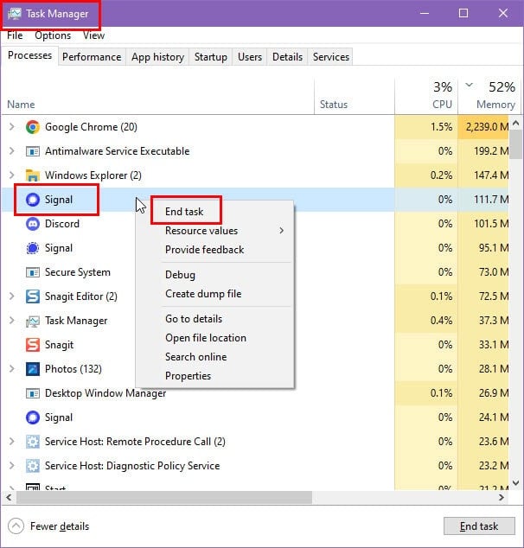Expand the Photos (132) group
The width and height of the screenshot is (524, 548).
coord(11,369)
